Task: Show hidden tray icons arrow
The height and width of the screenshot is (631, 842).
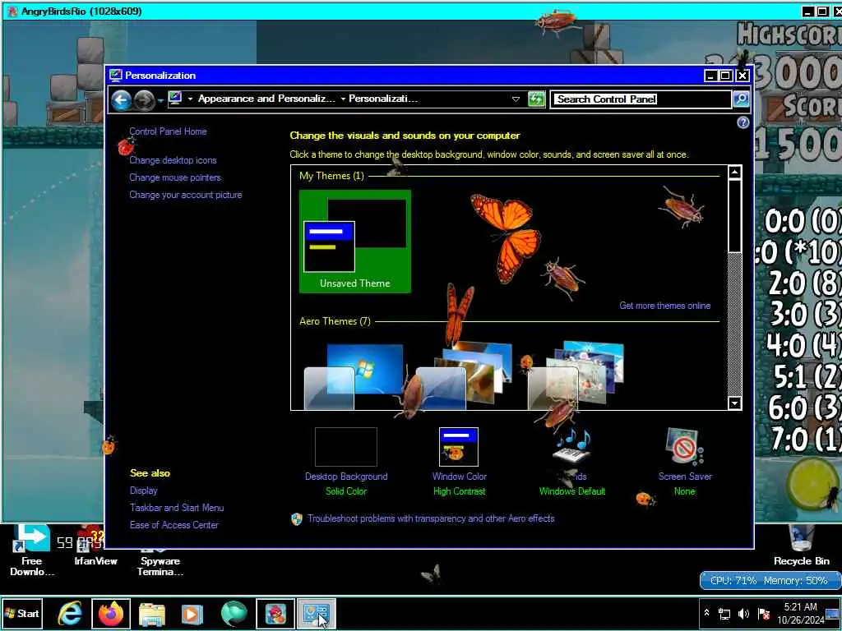Action: pos(706,613)
